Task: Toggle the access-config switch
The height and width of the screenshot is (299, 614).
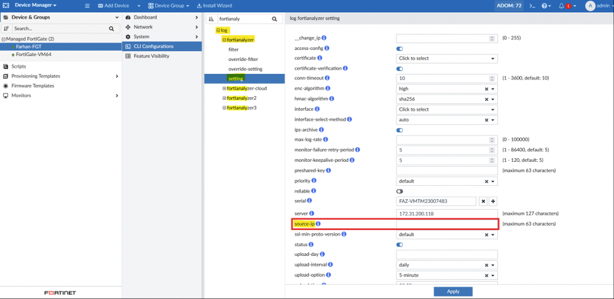Action: pos(399,49)
